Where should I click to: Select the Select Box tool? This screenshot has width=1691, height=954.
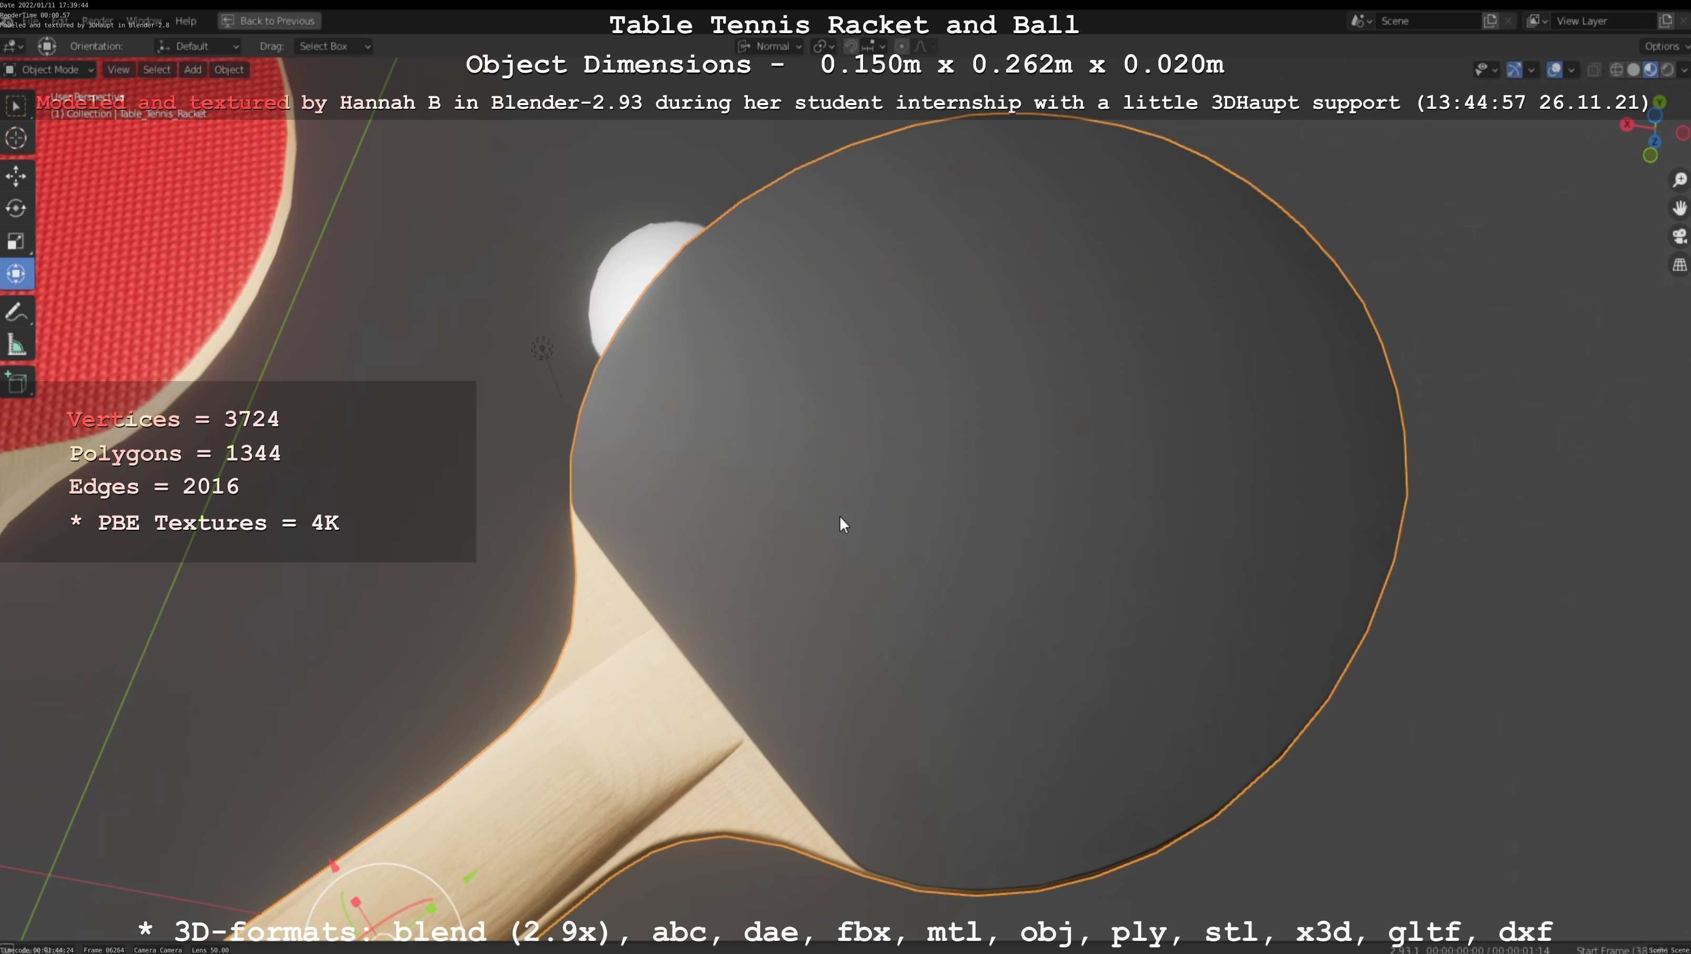click(x=16, y=106)
